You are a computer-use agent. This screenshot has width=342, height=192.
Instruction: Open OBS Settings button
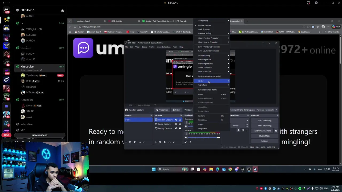[x=265, y=141]
